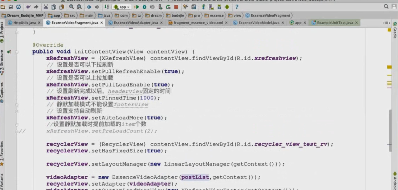Click the Rerun green arrow icon
The image size is (398, 190).
[168, 7]
